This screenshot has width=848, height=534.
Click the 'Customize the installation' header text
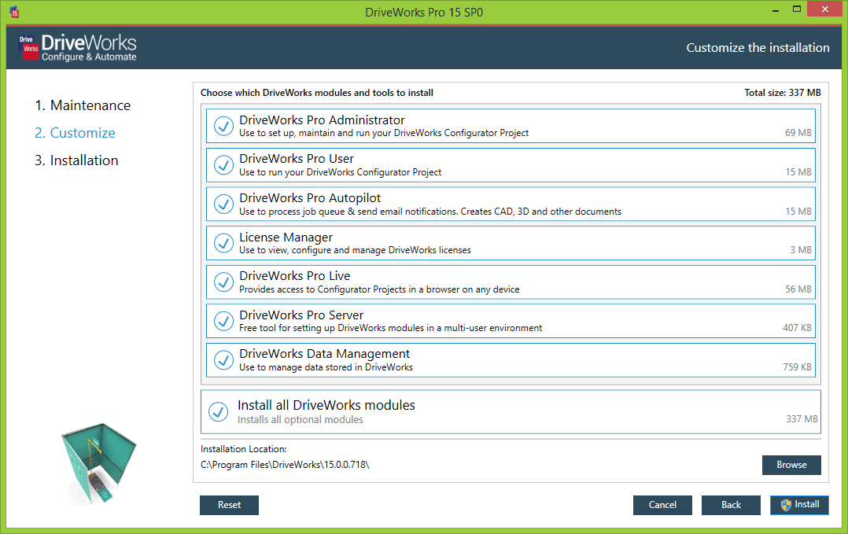pos(758,47)
